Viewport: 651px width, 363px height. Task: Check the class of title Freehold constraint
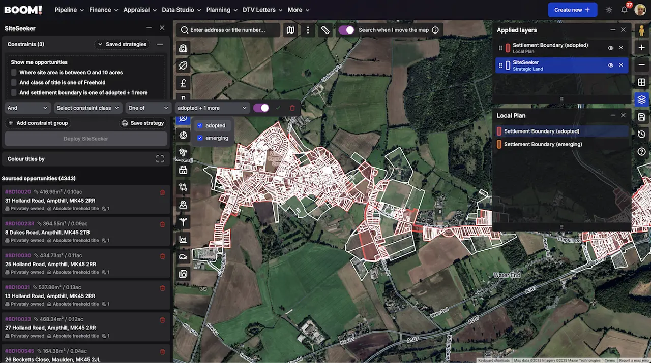[14, 82]
